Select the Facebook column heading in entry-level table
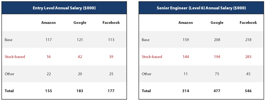266x102 pixels. (111, 23)
